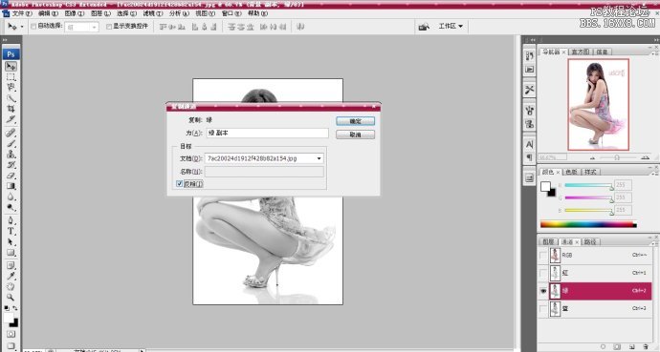Toggle the Invert checkbox in dialog
Viewport: 660px width, 352px height.
pyautogui.click(x=179, y=184)
